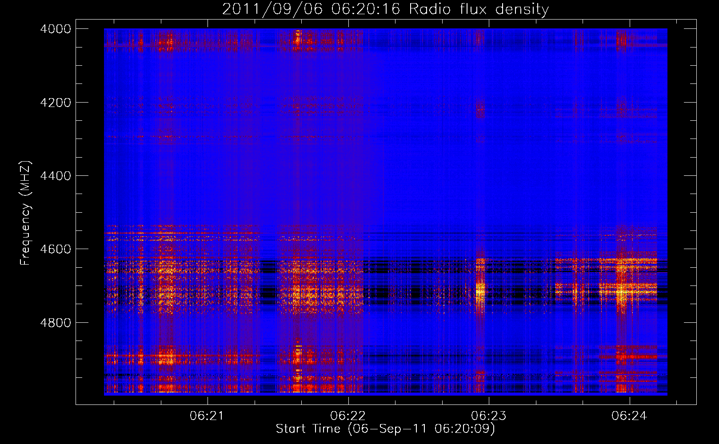The image size is (719, 444).
Task: Click the 4000 frequency tick label
Action: [56, 29]
